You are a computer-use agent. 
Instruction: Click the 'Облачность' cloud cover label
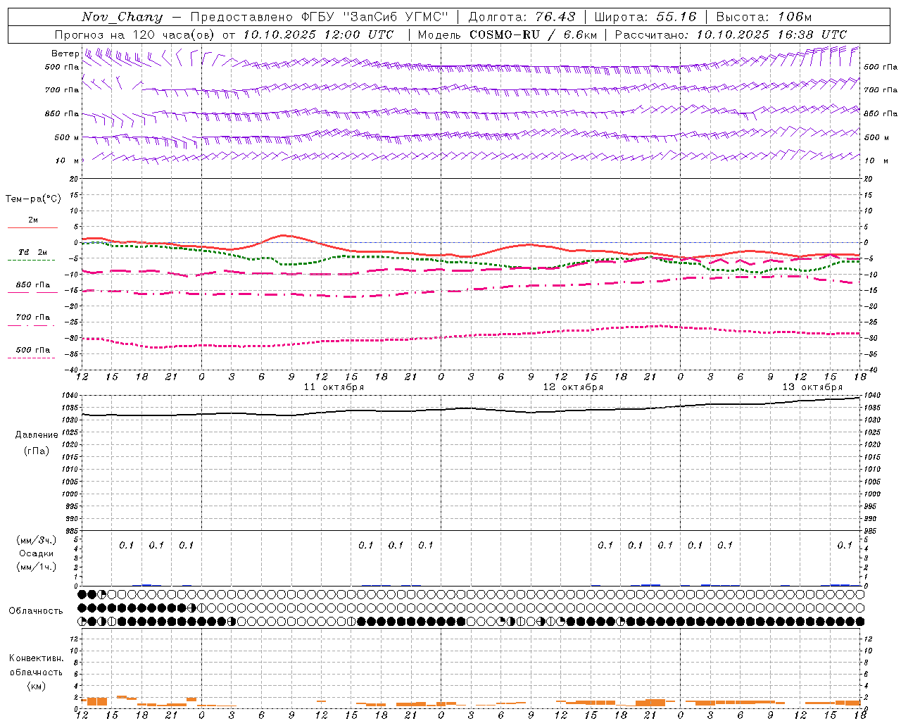point(36,611)
